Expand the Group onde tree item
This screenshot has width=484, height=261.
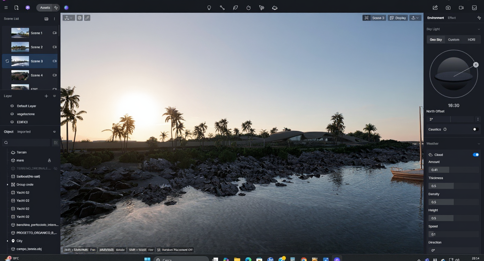7,185
